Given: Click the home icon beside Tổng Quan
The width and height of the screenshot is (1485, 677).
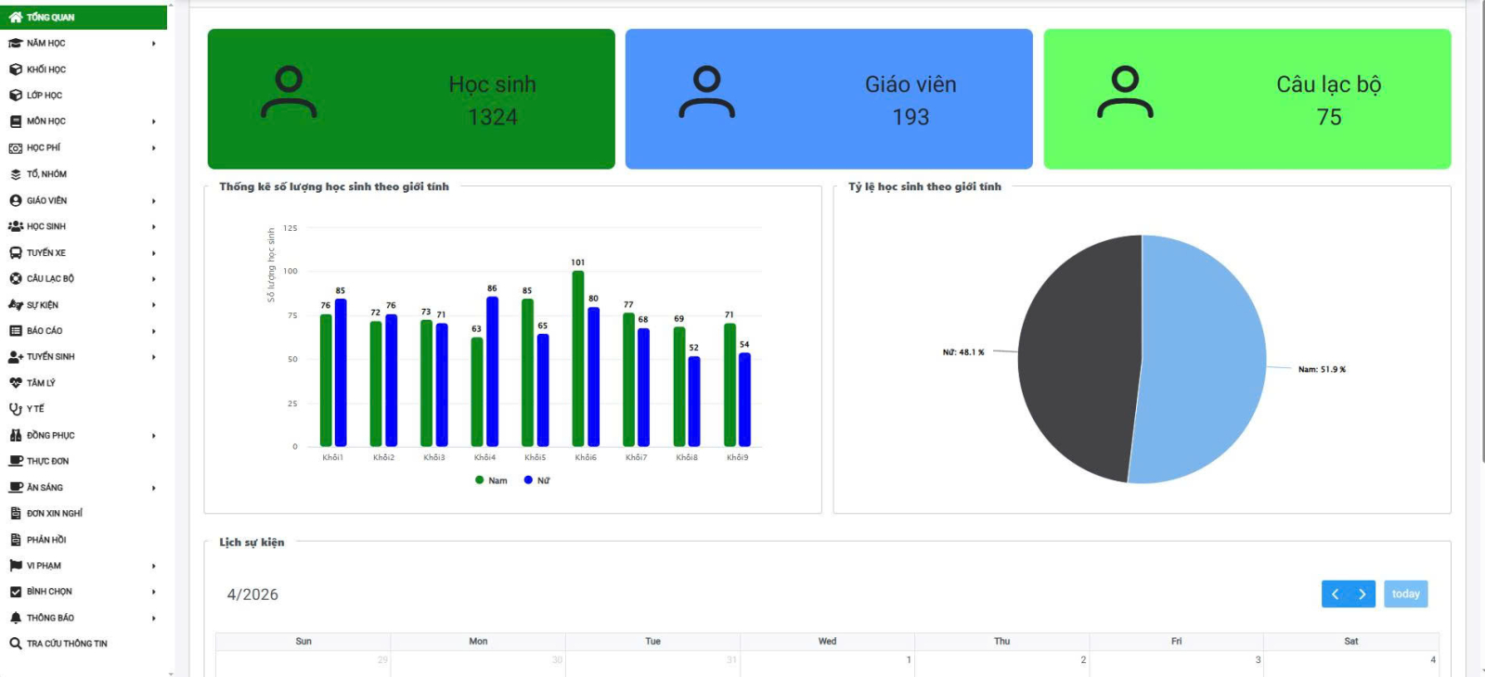Looking at the screenshot, I should click(15, 17).
